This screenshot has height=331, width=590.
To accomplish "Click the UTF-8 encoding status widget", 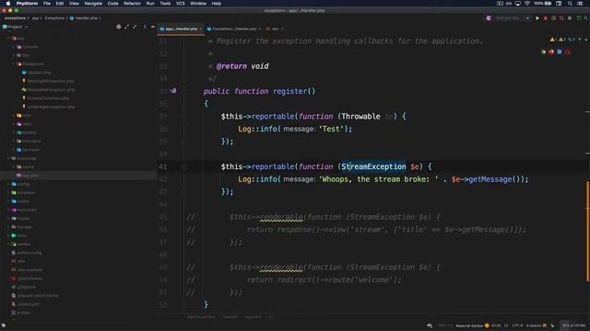I will (x=517, y=325).
